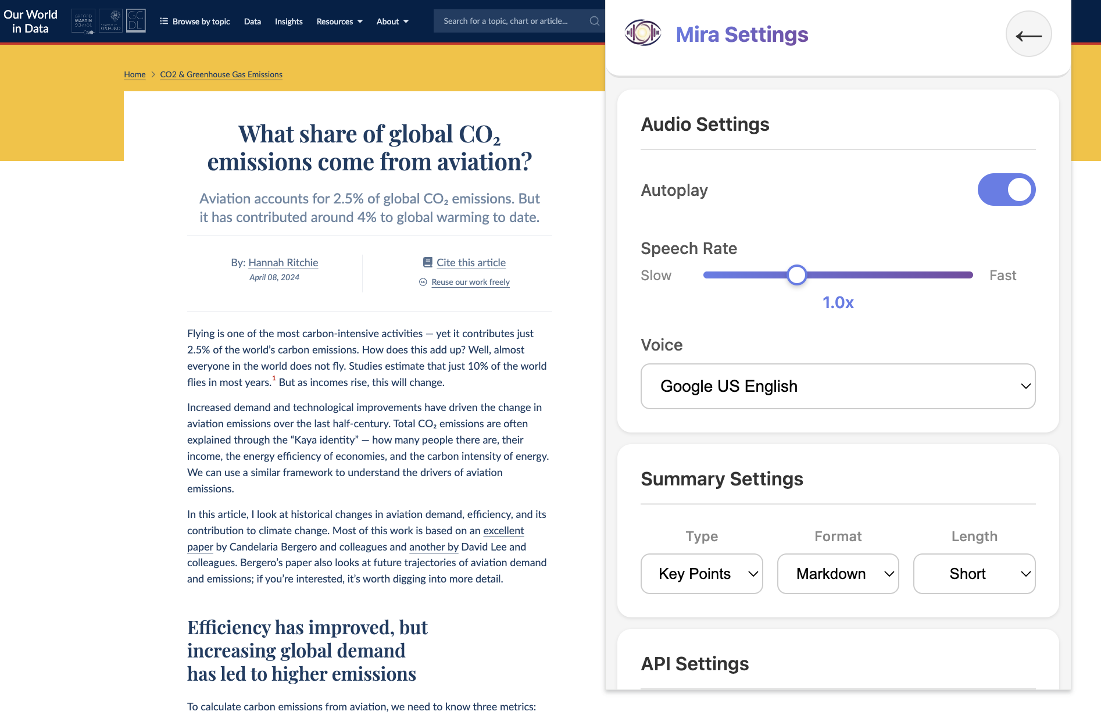Viewport: 1101px width, 722px height.
Task: Click the 1.0x speech rate value
Action: pyautogui.click(x=838, y=302)
